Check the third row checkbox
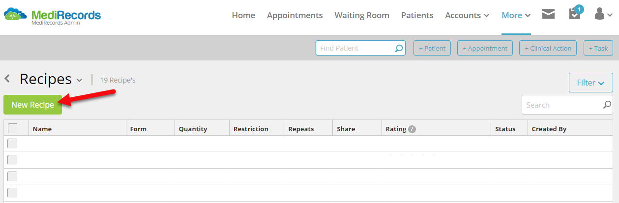The width and height of the screenshot is (619, 203). 12,176
